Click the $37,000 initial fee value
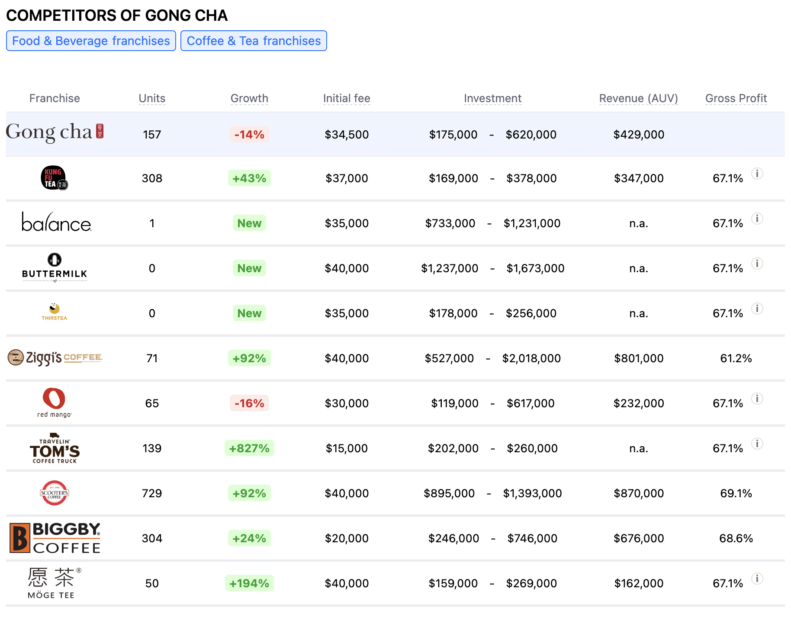 [347, 178]
